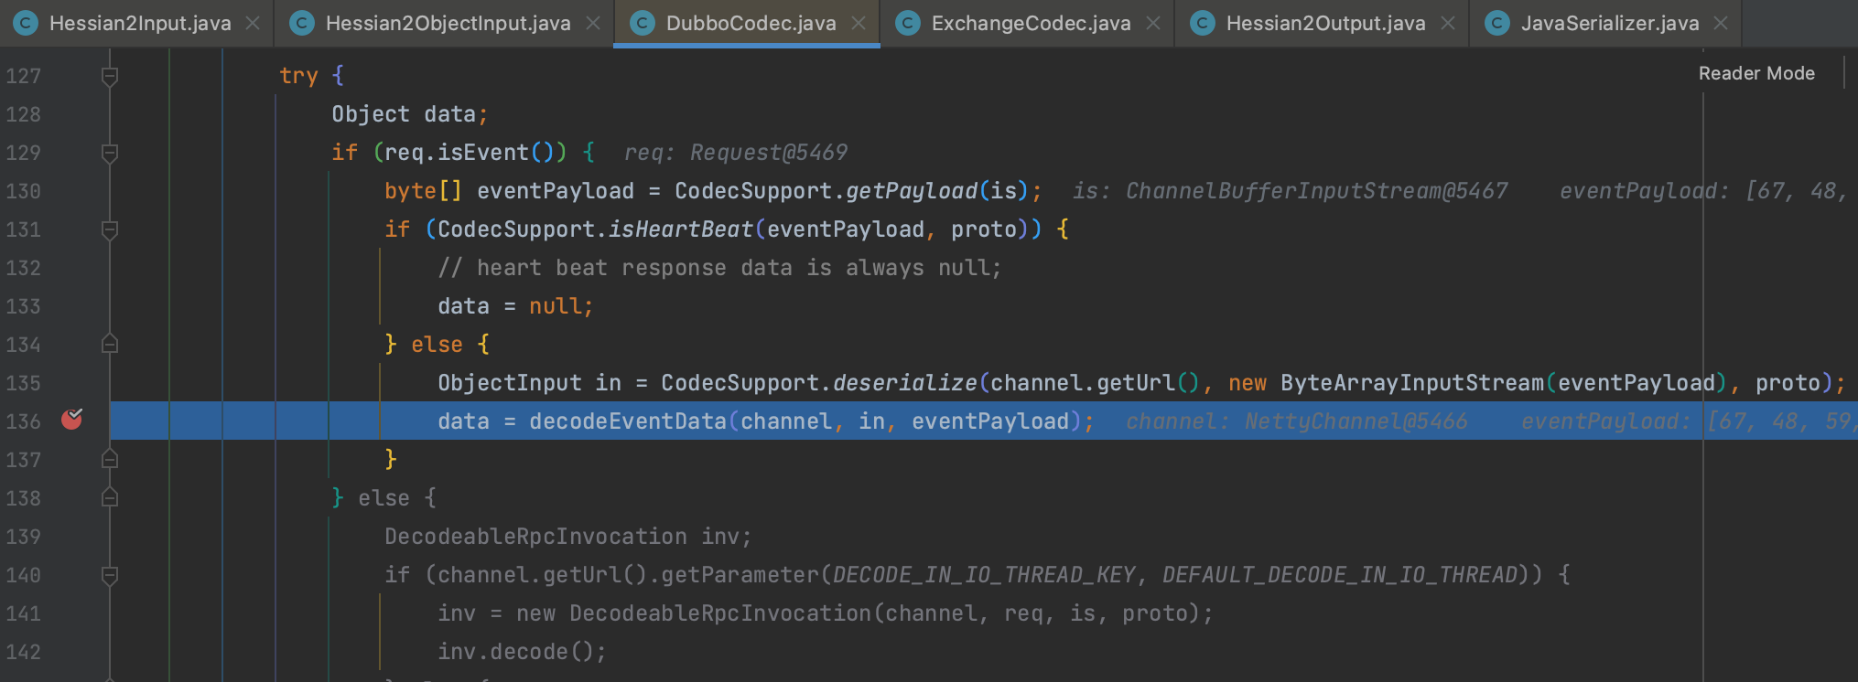
Task: Click the inline hint req: Request@5469
Action: pos(736,153)
